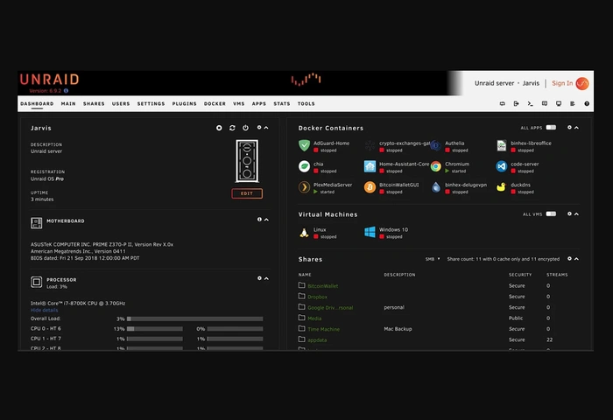This screenshot has width=613, height=420.
Task: Open the appdata share link
Action: pyautogui.click(x=317, y=340)
